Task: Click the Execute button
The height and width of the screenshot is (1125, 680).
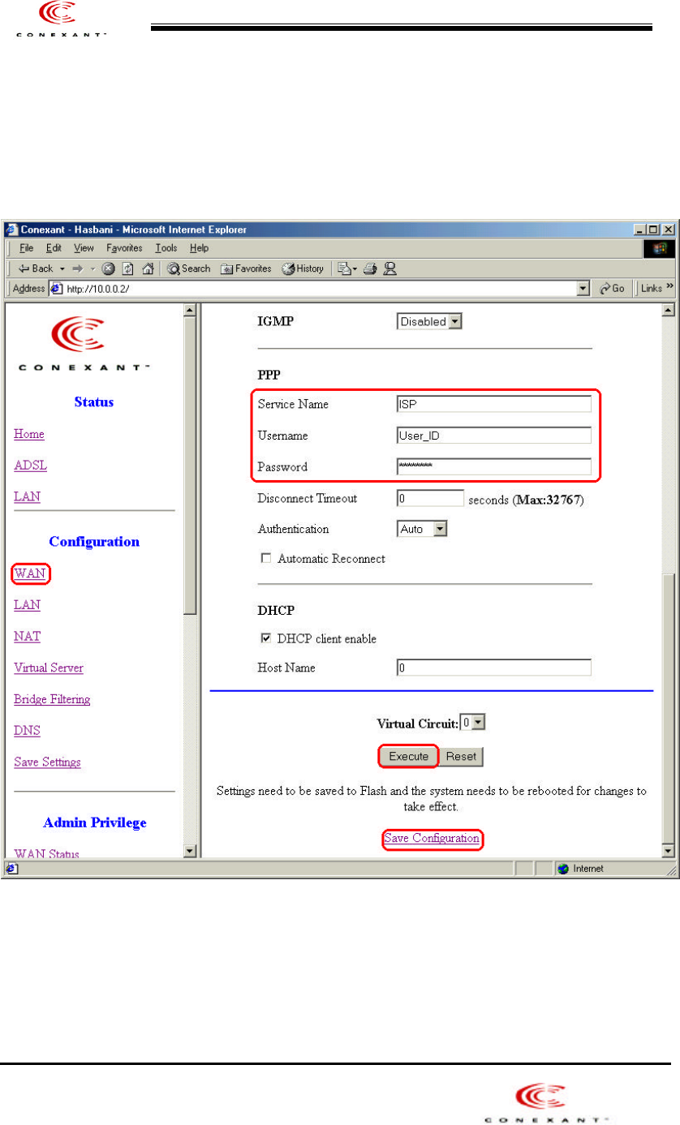Action: pyautogui.click(x=409, y=756)
